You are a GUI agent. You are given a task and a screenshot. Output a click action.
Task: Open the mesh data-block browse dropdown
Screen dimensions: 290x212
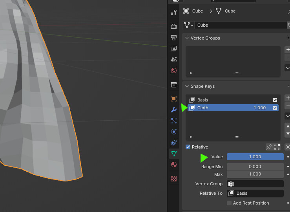(x=188, y=25)
